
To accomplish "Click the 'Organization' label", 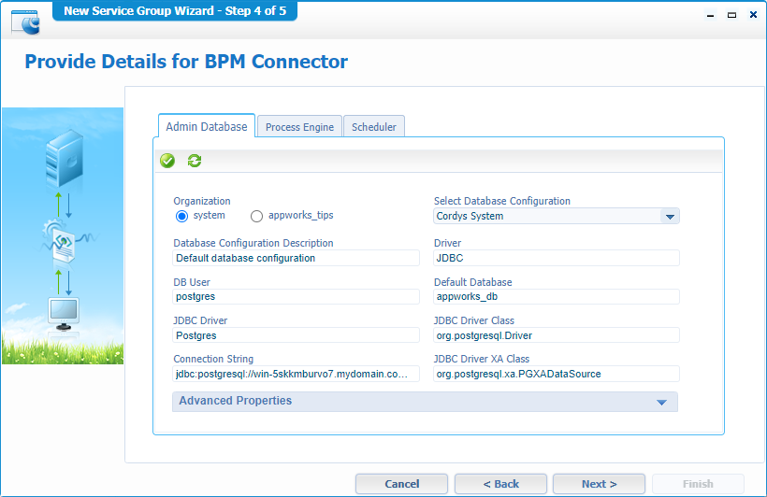I will [x=201, y=201].
